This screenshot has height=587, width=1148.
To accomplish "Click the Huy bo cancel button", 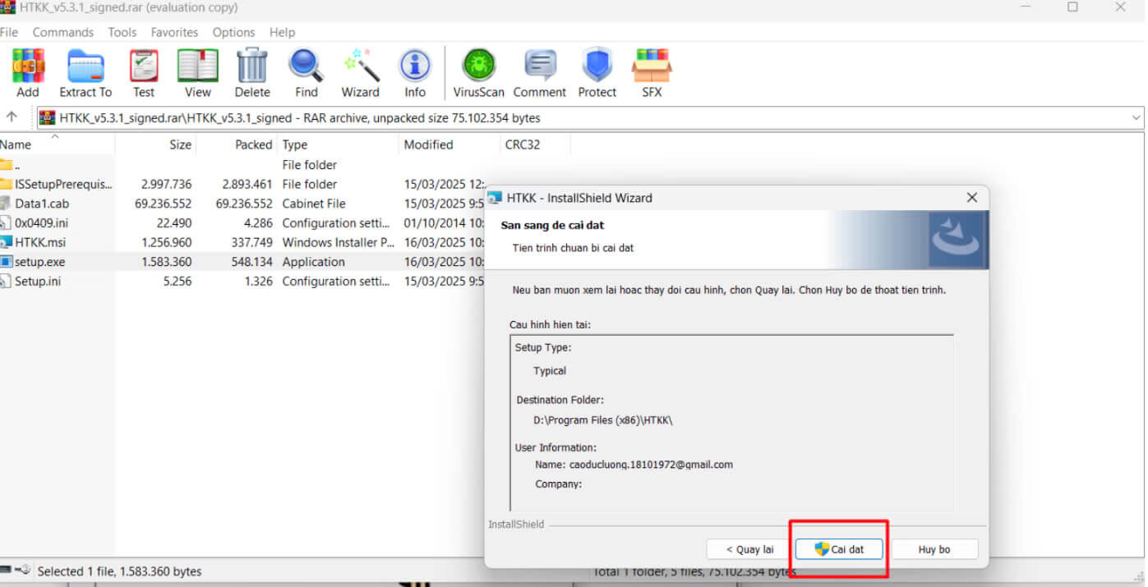I will pos(934,549).
